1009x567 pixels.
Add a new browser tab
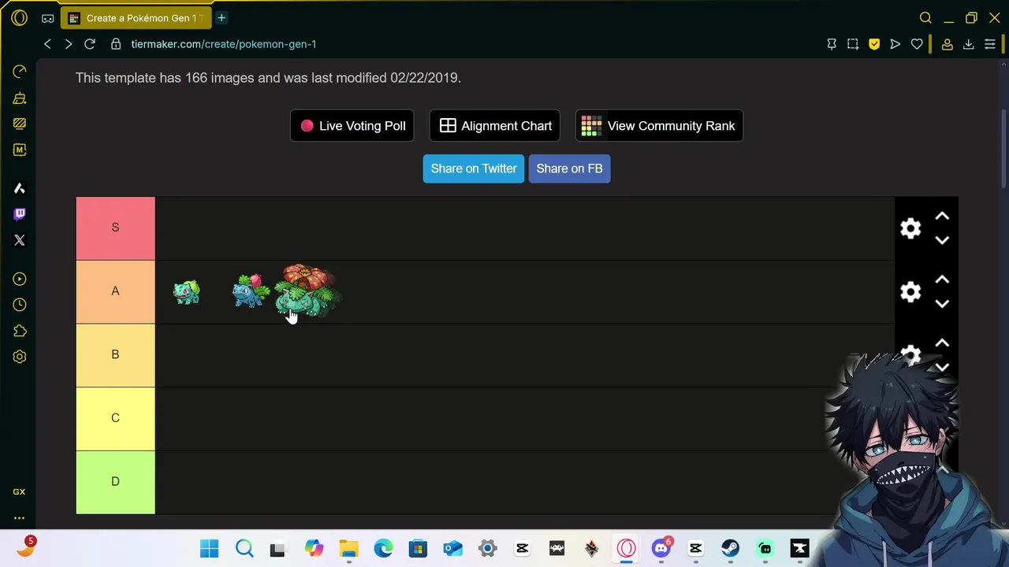click(x=222, y=17)
